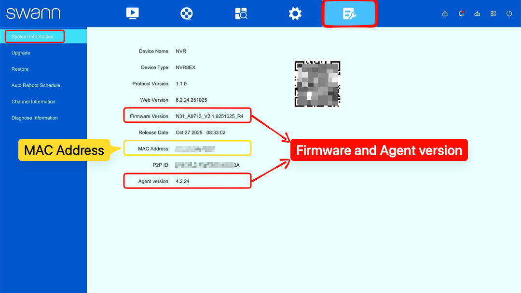This screenshot has width=521, height=293.
Task: Open the Upgrade sidebar item
Action: click(21, 53)
